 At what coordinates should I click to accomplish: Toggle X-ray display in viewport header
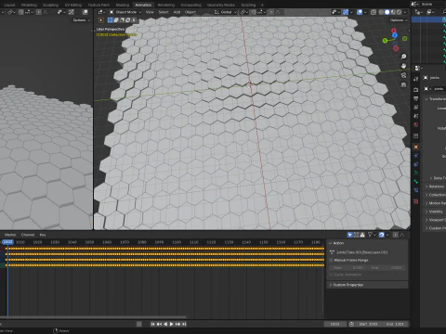(x=374, y=12)
